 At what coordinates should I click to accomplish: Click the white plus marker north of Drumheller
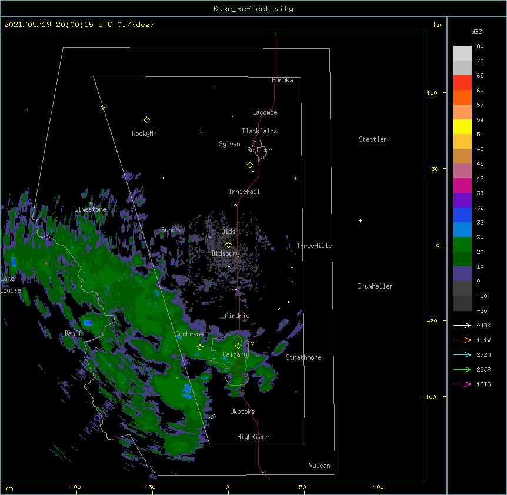coord(360,220)
